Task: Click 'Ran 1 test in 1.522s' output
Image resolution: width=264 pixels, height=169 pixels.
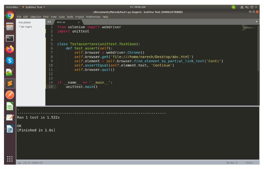Action: (x=38, y=118)
